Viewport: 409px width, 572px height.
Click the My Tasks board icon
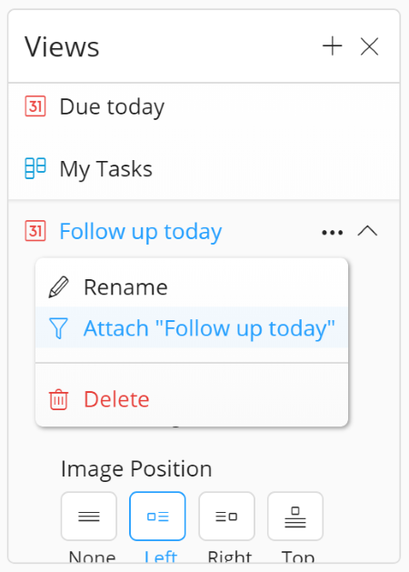click(x=35, y=168)
